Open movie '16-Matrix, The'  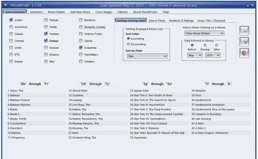(x=77, y=109)
